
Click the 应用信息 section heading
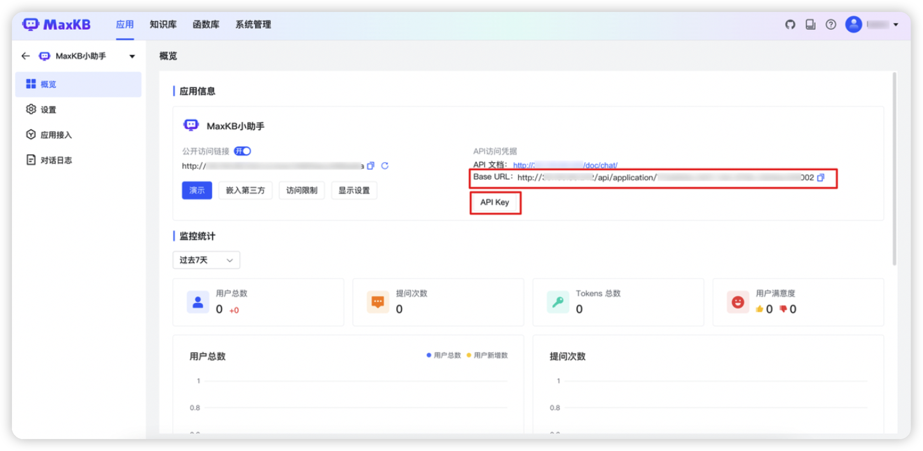(197, 91)
